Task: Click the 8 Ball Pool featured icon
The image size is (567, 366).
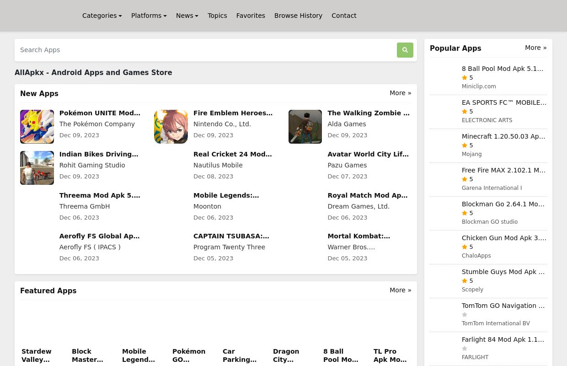Action: (341, 326)
